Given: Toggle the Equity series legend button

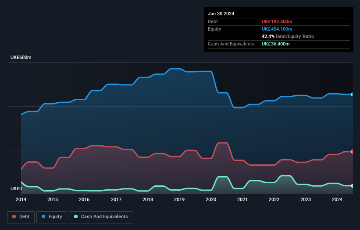Looking at the screenshot, I should (52, 217).
